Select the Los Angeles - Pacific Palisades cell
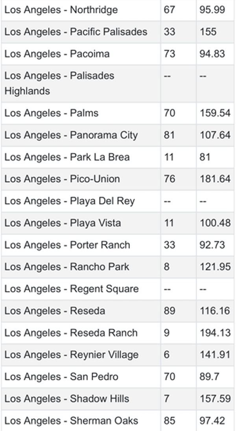The width and height of the screenshot is (236, 431). 76,32
